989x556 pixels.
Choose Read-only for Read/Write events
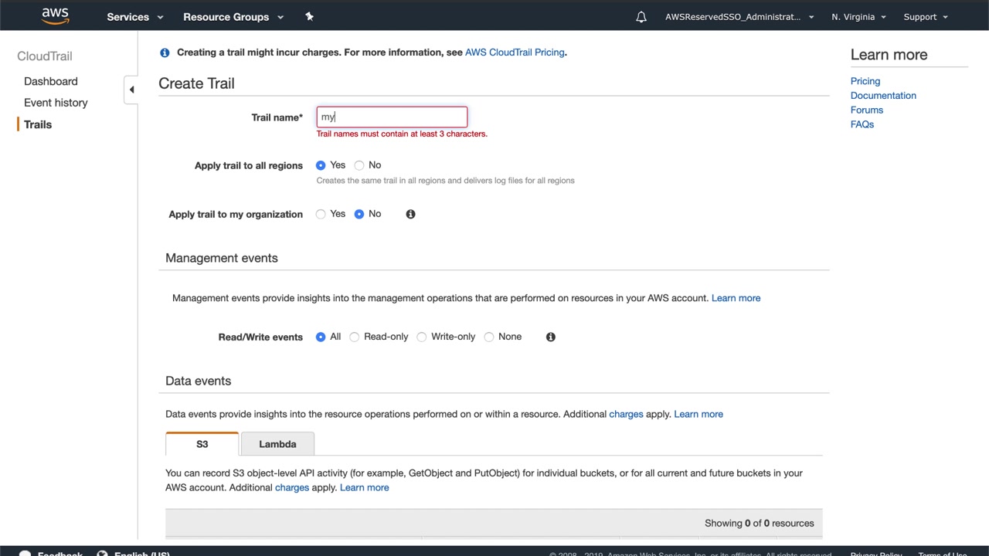click(355, 337)
